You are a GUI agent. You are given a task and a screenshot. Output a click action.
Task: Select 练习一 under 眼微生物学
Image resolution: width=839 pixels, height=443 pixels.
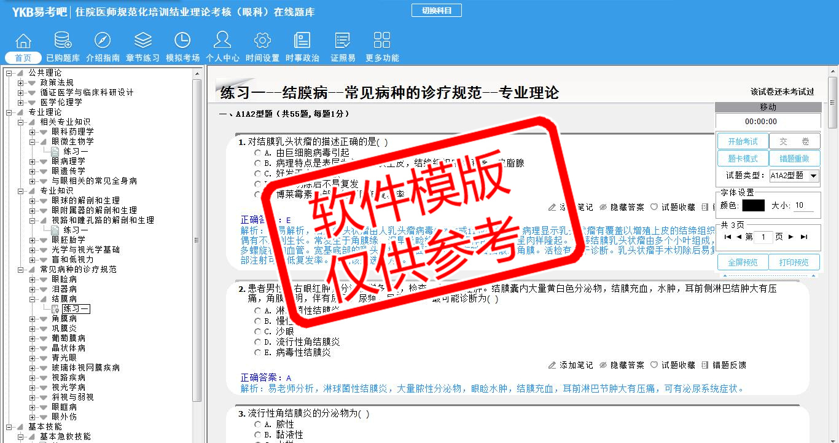[76, 151]
